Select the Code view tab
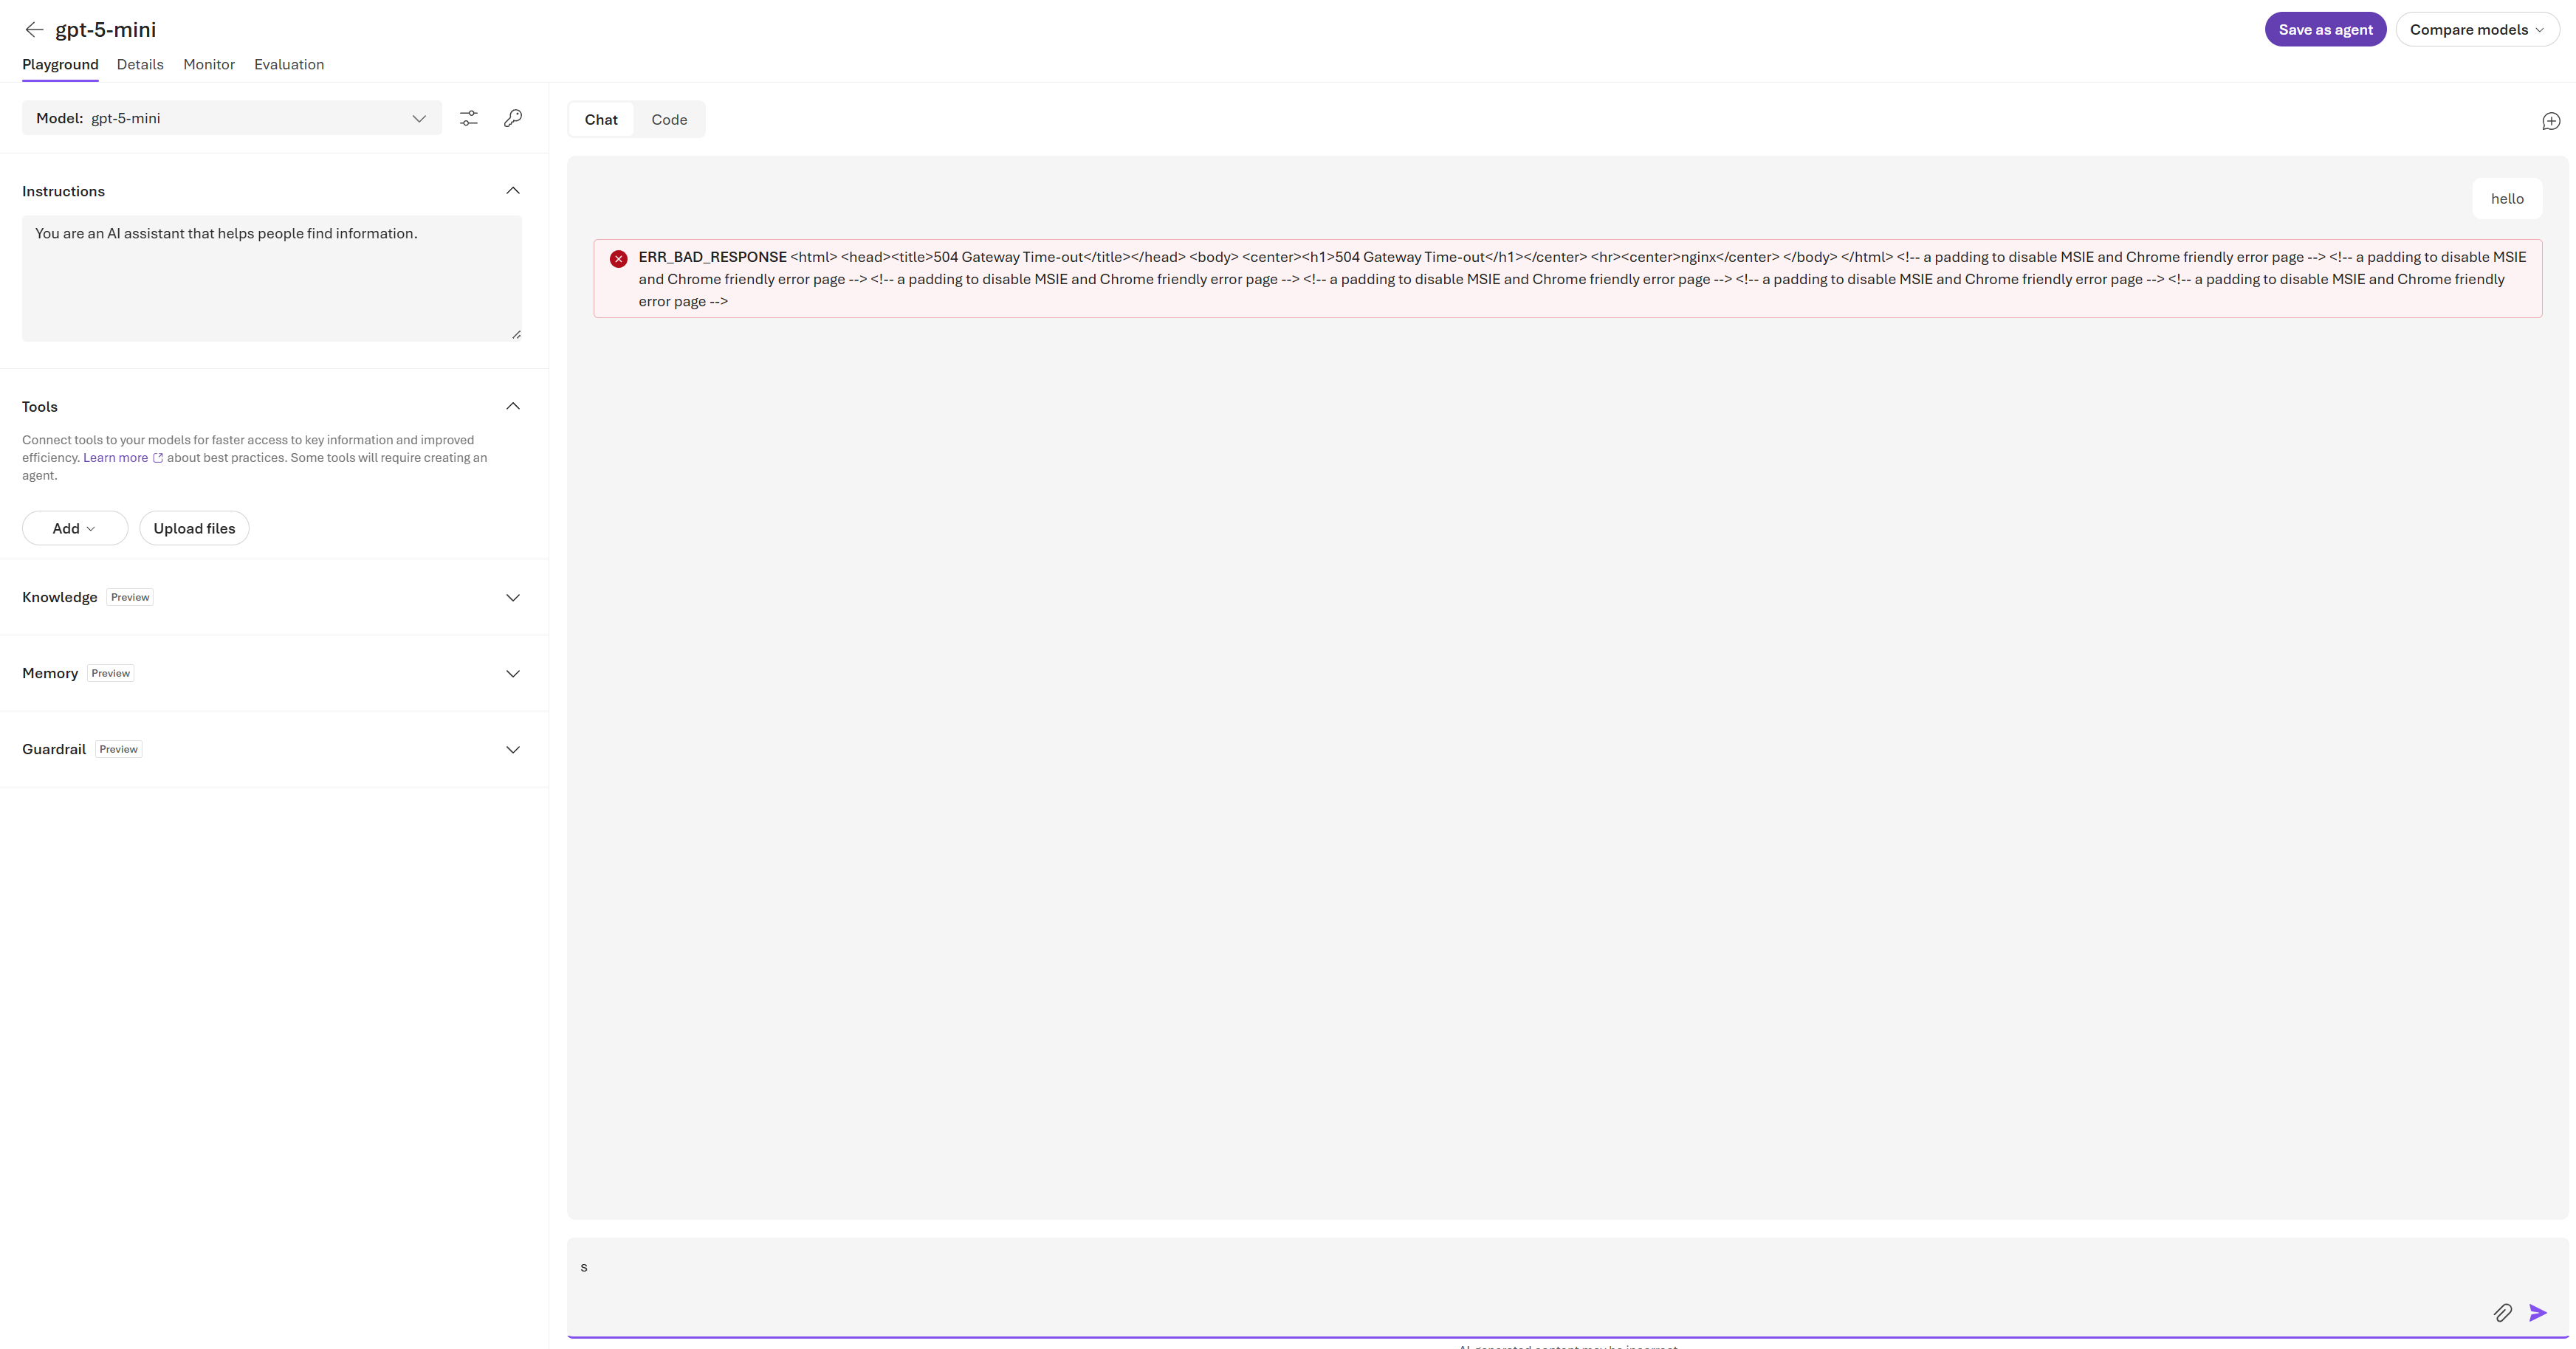This screenshot has height=1349, width=2576. [x=669, y=120]
